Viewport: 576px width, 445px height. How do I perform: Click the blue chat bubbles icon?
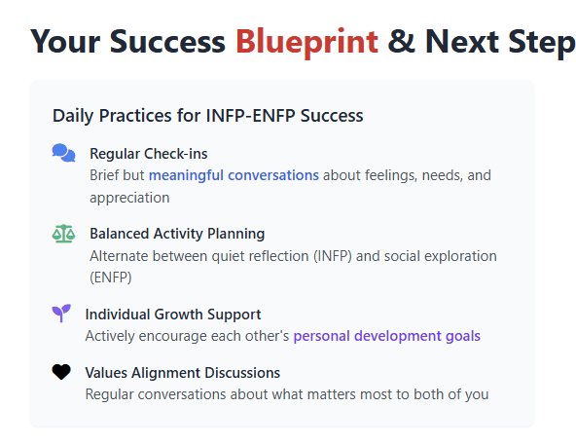point(63,153)
